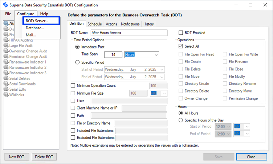
Task: Uncheck the Select All operations checkbox
Action: pos(181,46)
